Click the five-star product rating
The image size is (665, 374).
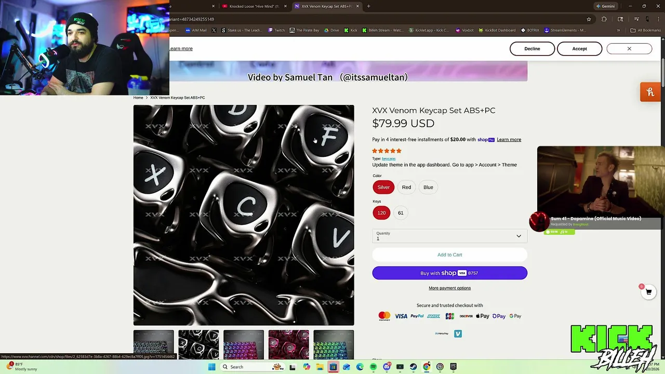(x=387, y=151)
